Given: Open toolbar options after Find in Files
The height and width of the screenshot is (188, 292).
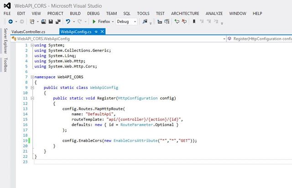Looking at the screenshot, I should tap(151, 23).
